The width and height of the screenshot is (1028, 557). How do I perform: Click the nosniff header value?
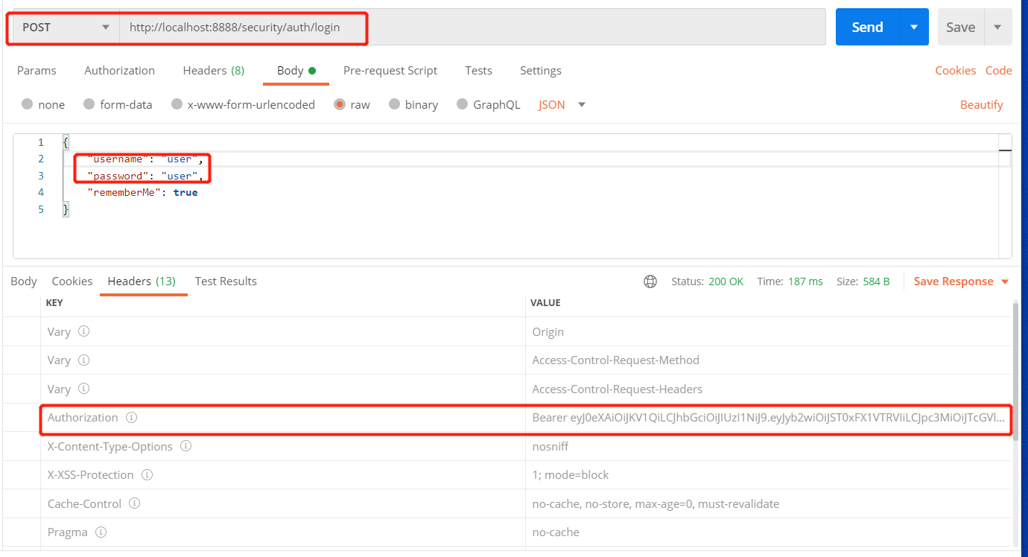tap(551, 447)
